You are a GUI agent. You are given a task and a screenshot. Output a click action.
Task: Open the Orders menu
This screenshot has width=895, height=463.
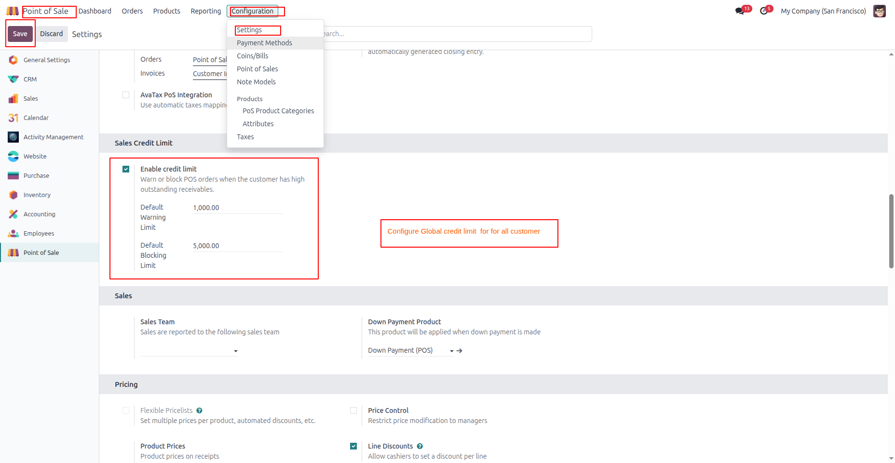pos(132,11)
